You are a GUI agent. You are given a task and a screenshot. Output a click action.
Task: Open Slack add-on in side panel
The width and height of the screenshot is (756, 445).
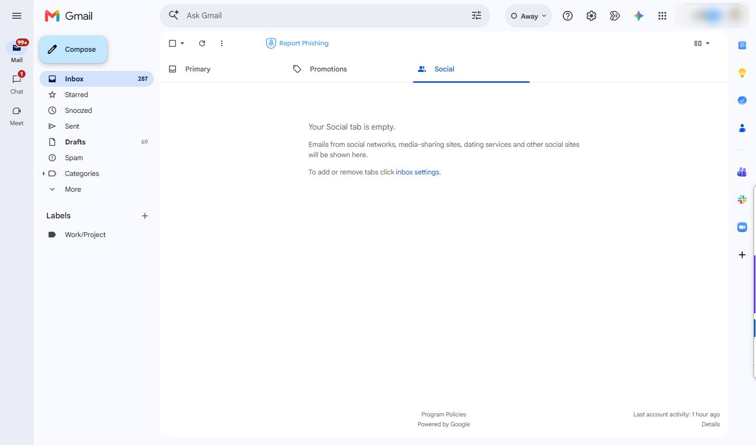pyautogui.click(x=742, y=200)
